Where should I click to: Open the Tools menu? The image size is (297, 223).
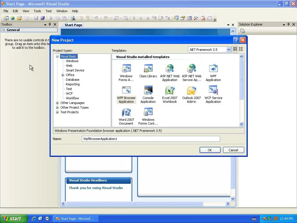(x=37, y=11)
